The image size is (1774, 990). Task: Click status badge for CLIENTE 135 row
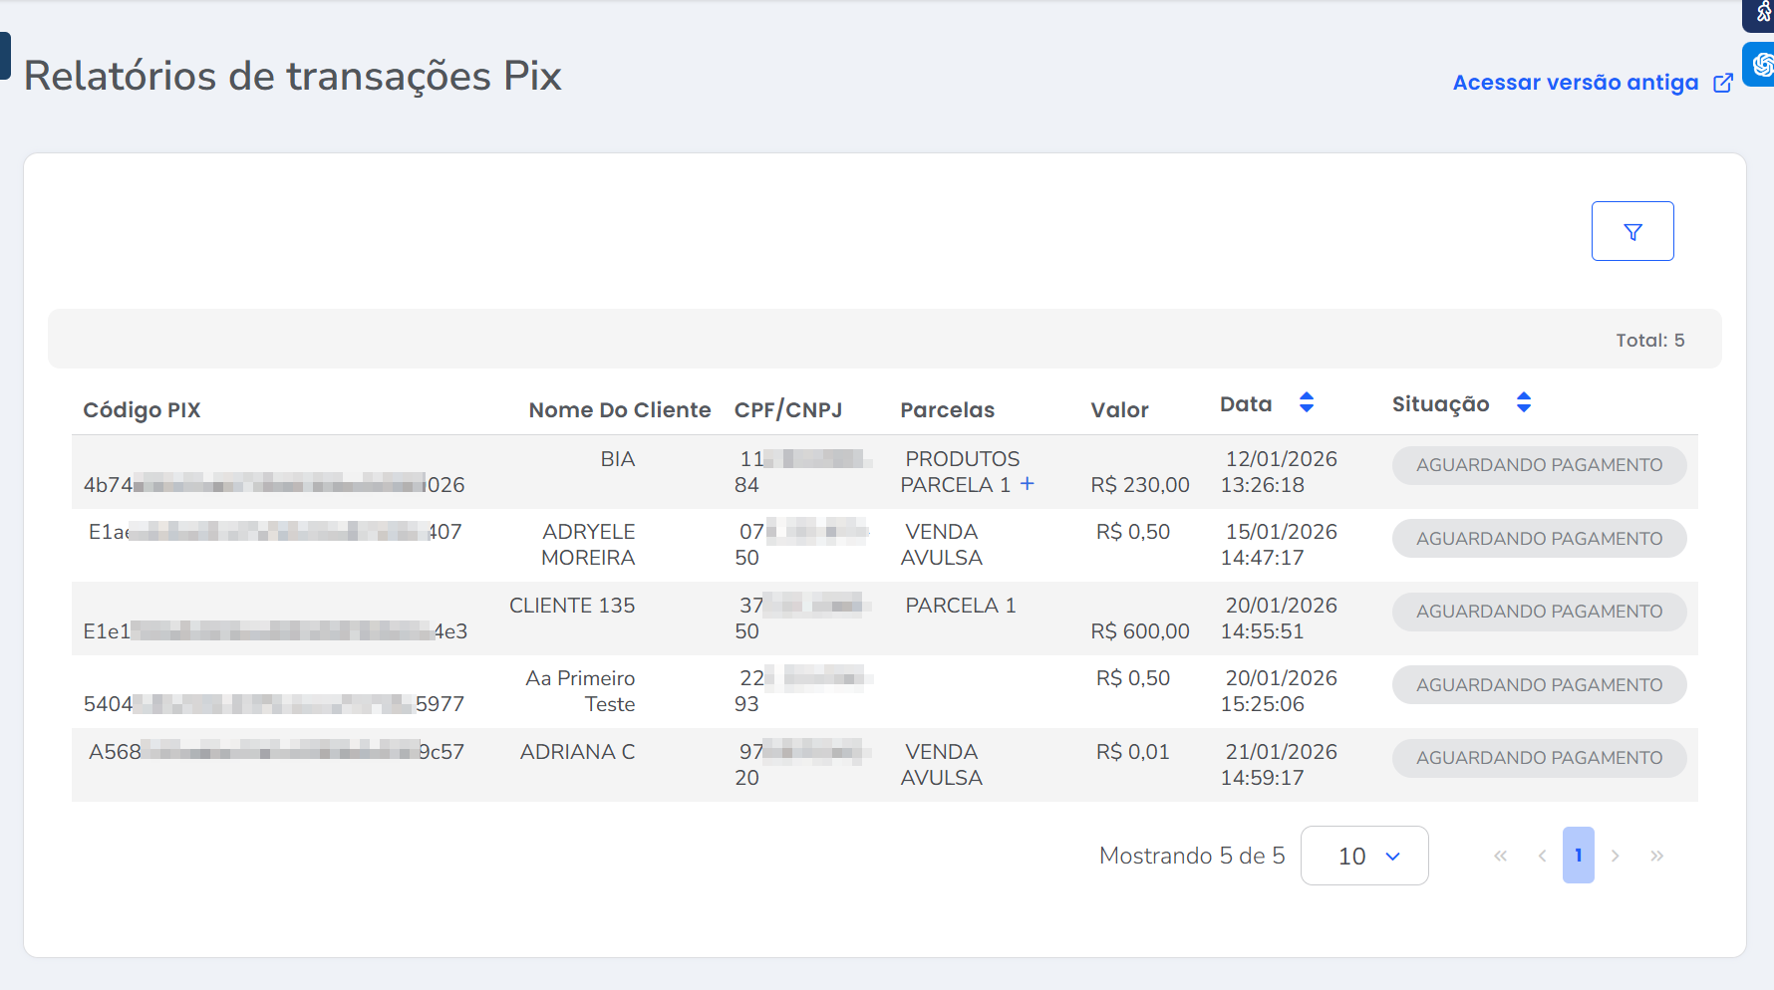[1538, 612]
